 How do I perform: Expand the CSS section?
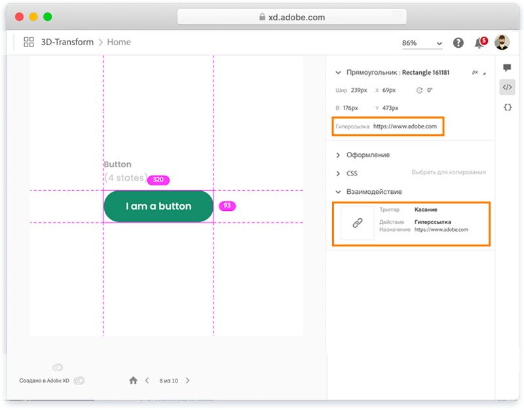pos(338,174)
